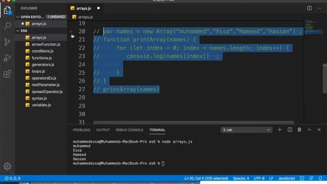Switch to the Output tab

(103, 130)
